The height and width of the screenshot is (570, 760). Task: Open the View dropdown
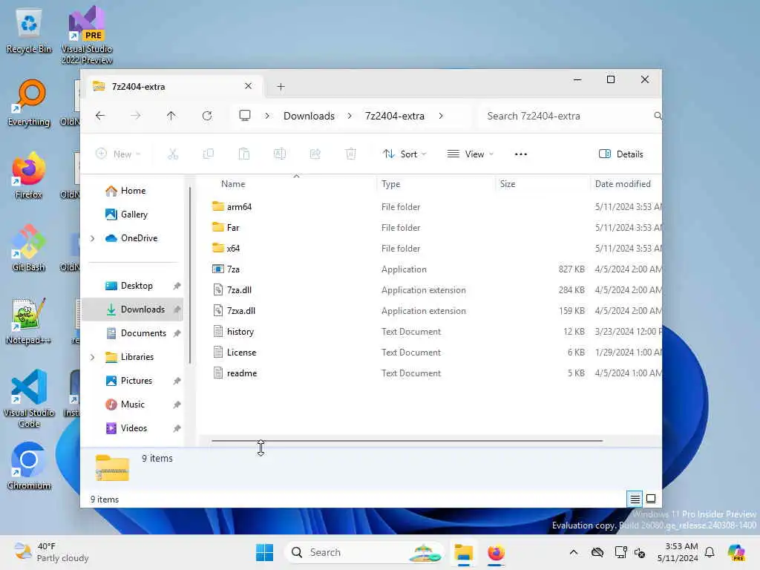470,154
